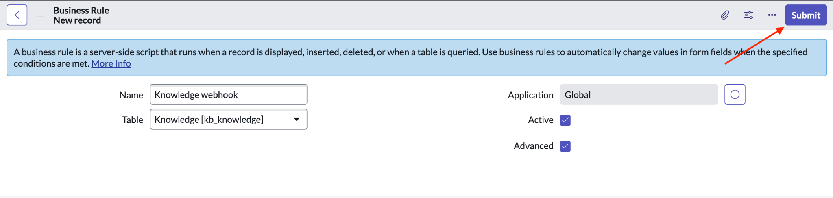The image size is (833, 198).
Task: Click the Application field label
Action: tap(530, 95)
